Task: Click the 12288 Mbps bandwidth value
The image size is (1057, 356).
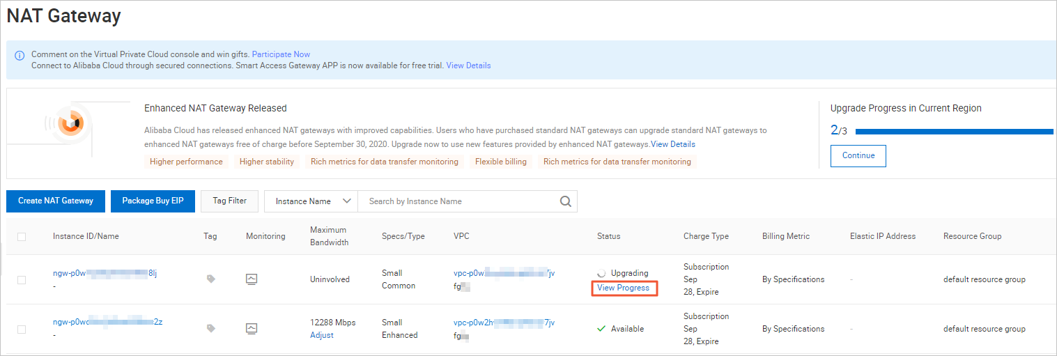Action: 332,323
